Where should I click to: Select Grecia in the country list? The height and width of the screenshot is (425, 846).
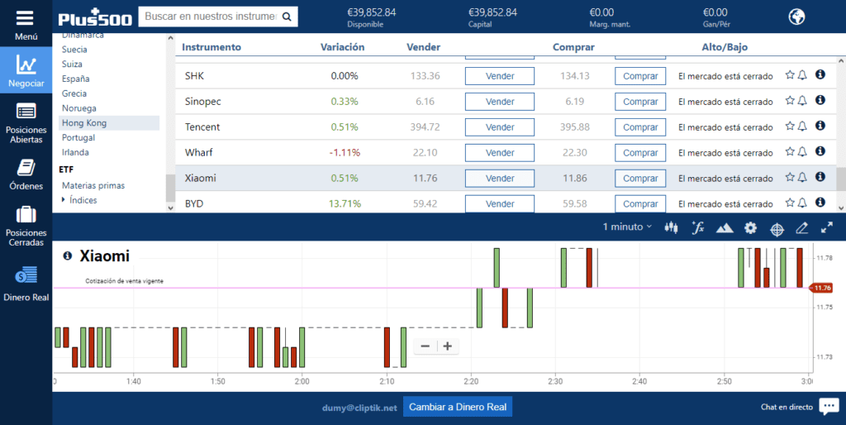[74, 93]
